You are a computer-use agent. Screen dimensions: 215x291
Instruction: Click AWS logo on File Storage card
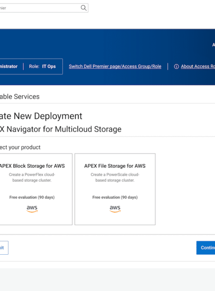point(115,209)
